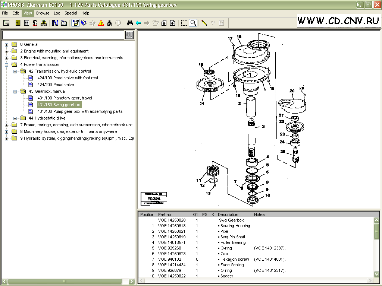Go back with the cyan left arrow
Viewport: 382px width, 286px height.
(138, 23)
